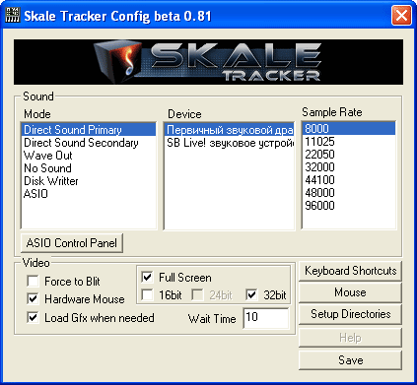417x385 pixels.
Task: Uncheck the Full Screen option
Action: tap(147, 278)
